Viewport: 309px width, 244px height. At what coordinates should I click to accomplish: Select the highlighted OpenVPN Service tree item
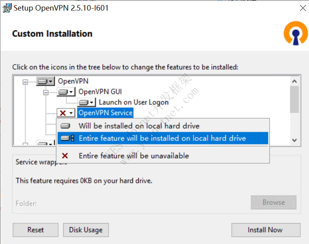(x=105, y=113)
